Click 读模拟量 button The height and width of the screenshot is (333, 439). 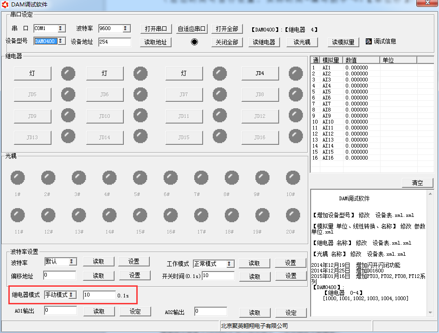click(x=343, y=42)
